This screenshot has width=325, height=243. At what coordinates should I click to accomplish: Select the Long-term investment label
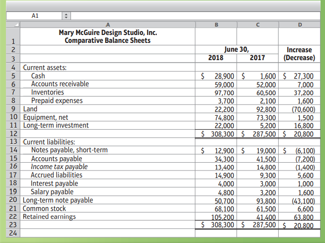click(56, 125)
